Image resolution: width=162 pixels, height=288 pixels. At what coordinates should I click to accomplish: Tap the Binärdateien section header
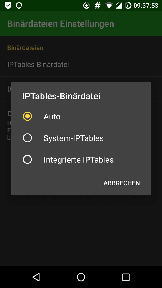25,48
